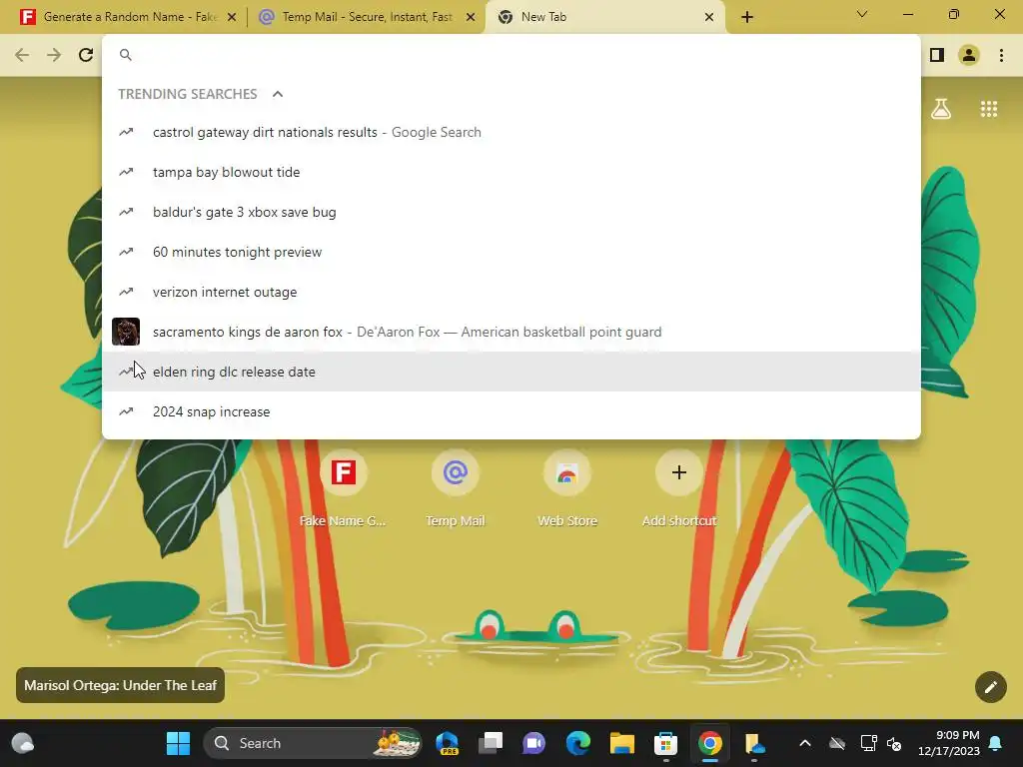Open tab search dropdown arrow

click(862, 14)
